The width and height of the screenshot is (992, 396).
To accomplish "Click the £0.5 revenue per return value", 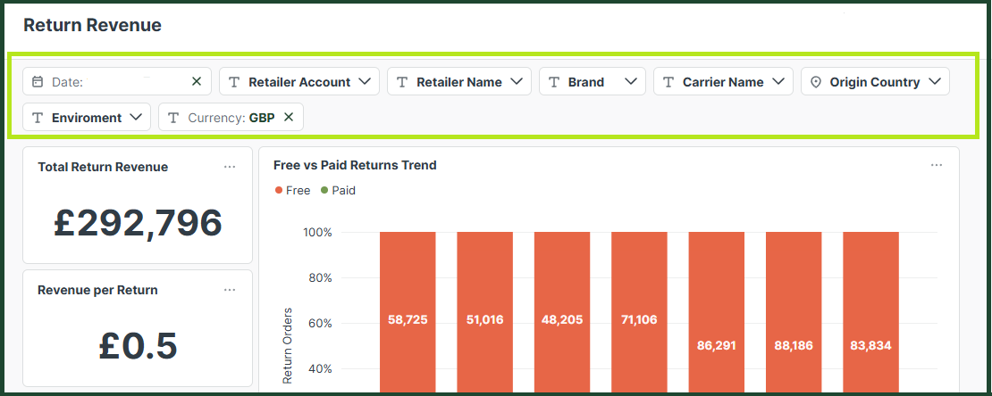I will point(138,345).
